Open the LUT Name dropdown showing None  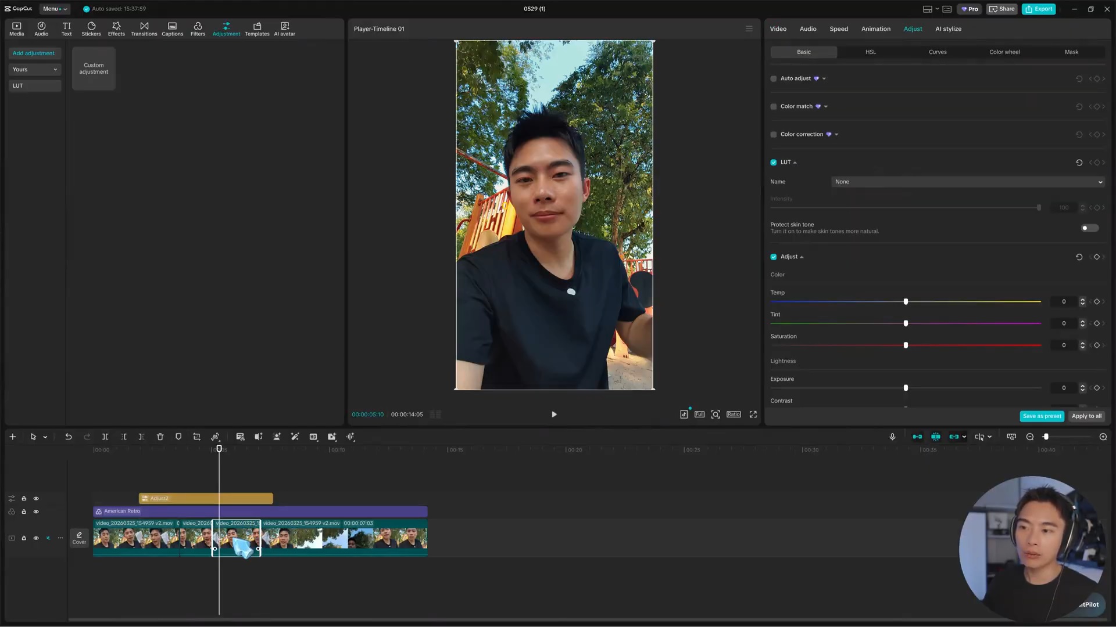pos(968,182)
